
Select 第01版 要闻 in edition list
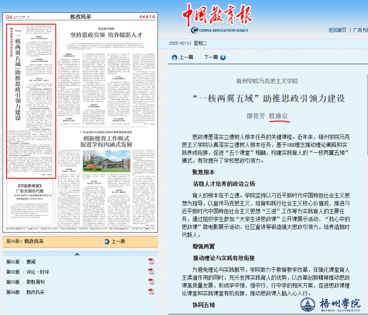21,262
